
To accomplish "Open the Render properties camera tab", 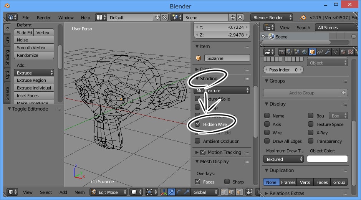I will point(282,52).
